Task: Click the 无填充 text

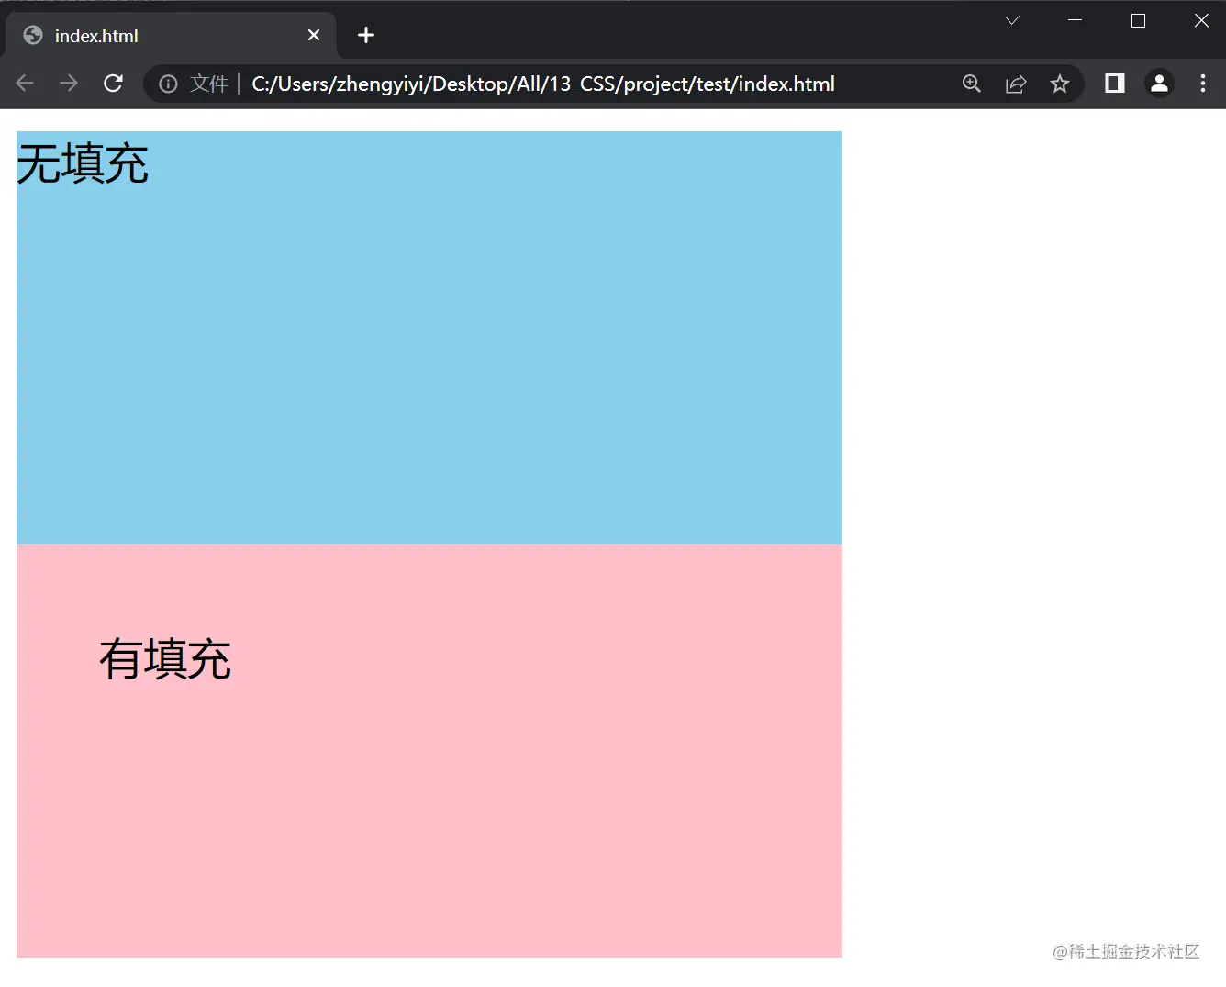Action: pyautogui.click(x=83, y=164)
